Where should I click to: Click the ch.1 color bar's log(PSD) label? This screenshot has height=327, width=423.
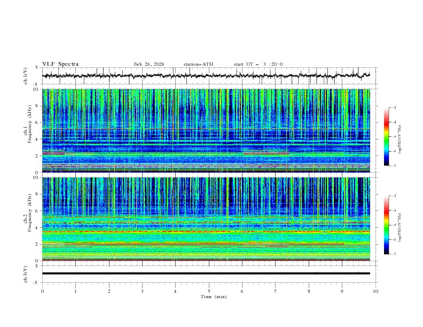tap(400, 139)
